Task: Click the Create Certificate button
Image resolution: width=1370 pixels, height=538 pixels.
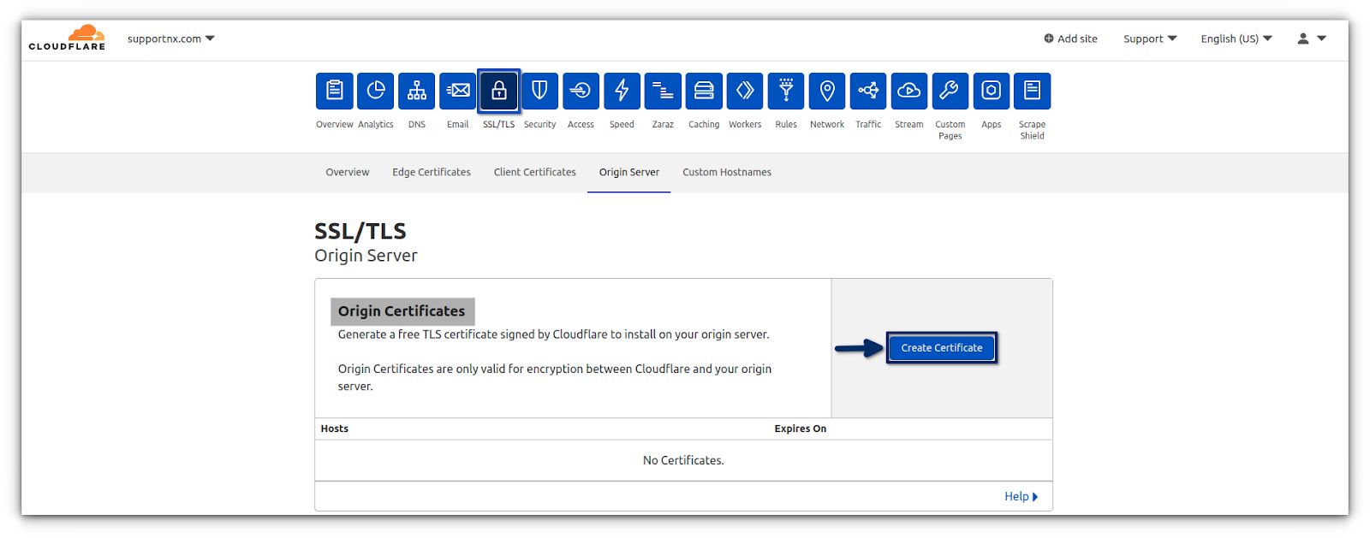Action: tap(942, 348)
